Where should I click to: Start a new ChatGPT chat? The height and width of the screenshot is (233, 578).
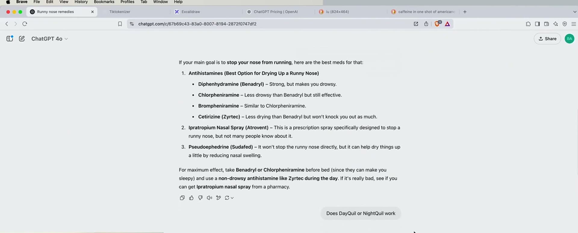tap(22, 38)
